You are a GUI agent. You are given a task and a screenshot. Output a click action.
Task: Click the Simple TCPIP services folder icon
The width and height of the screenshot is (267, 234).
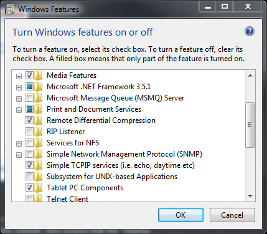pyautogui.click(x=39, y=165)
